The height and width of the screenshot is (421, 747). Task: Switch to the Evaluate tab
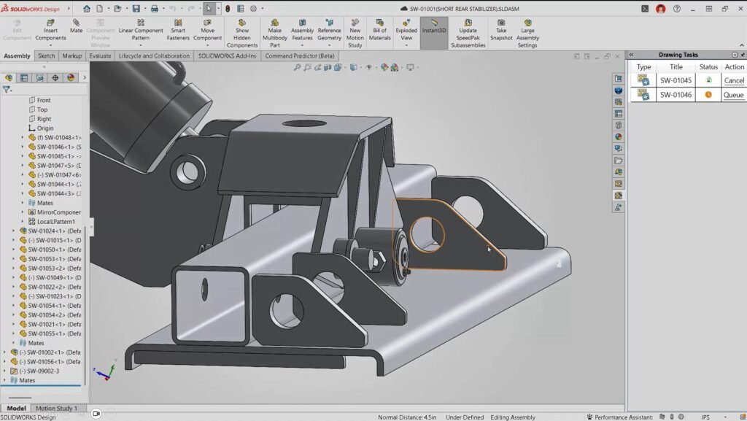pyautogui.click(x=100, y=55)
